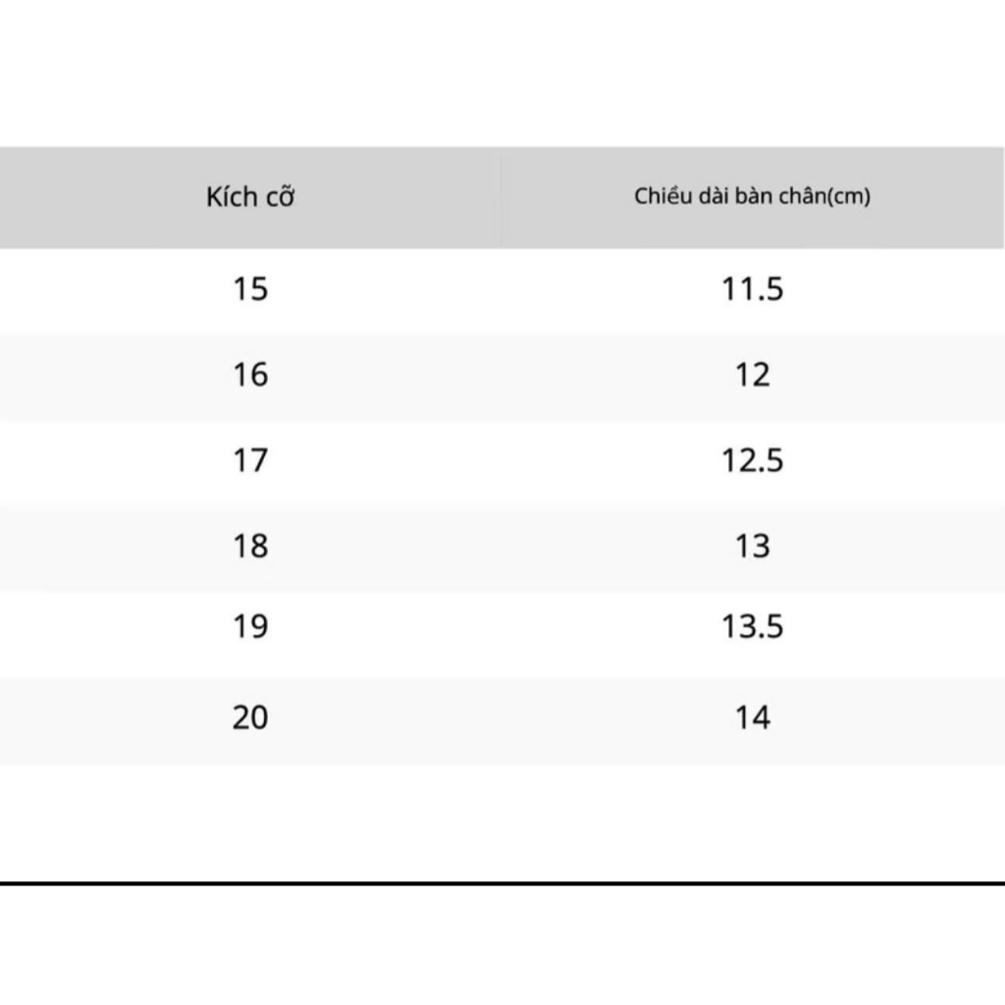This screenshot has height=1005, width=1005.
Task: Click the 'Chiều dài bàn chân(cm)' header
Action: click(x=752, y=196)
